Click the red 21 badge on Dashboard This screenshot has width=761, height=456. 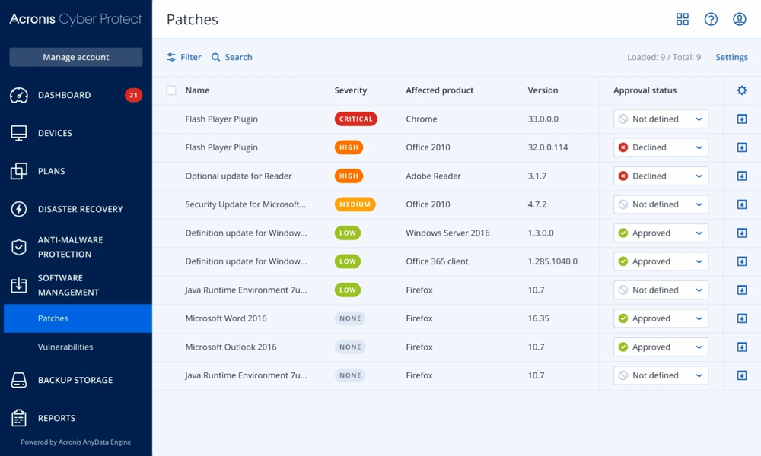pos(133,96)
